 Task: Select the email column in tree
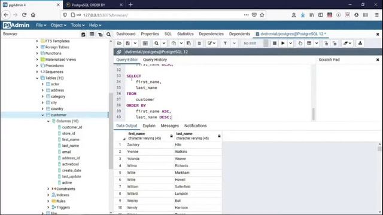[66, 152]
